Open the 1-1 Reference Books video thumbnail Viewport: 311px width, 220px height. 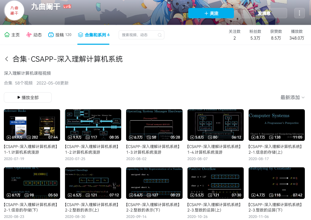tap(32, 125)
